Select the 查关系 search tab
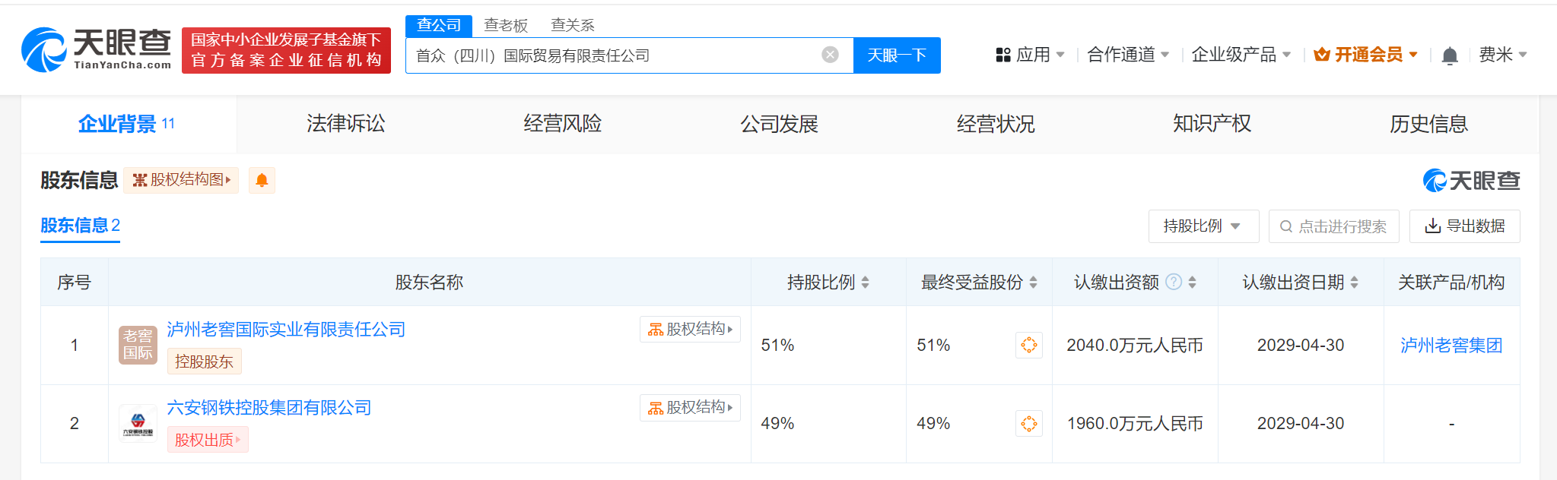Screen dimensions: 1557x480 coord(573,26)
